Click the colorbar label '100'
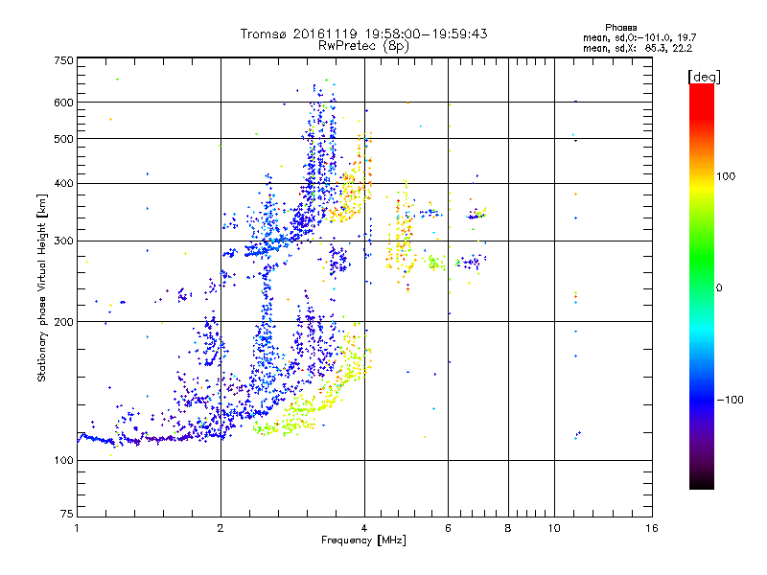The height and width of the screenshot is (575, 767). (x=726, y=176)
